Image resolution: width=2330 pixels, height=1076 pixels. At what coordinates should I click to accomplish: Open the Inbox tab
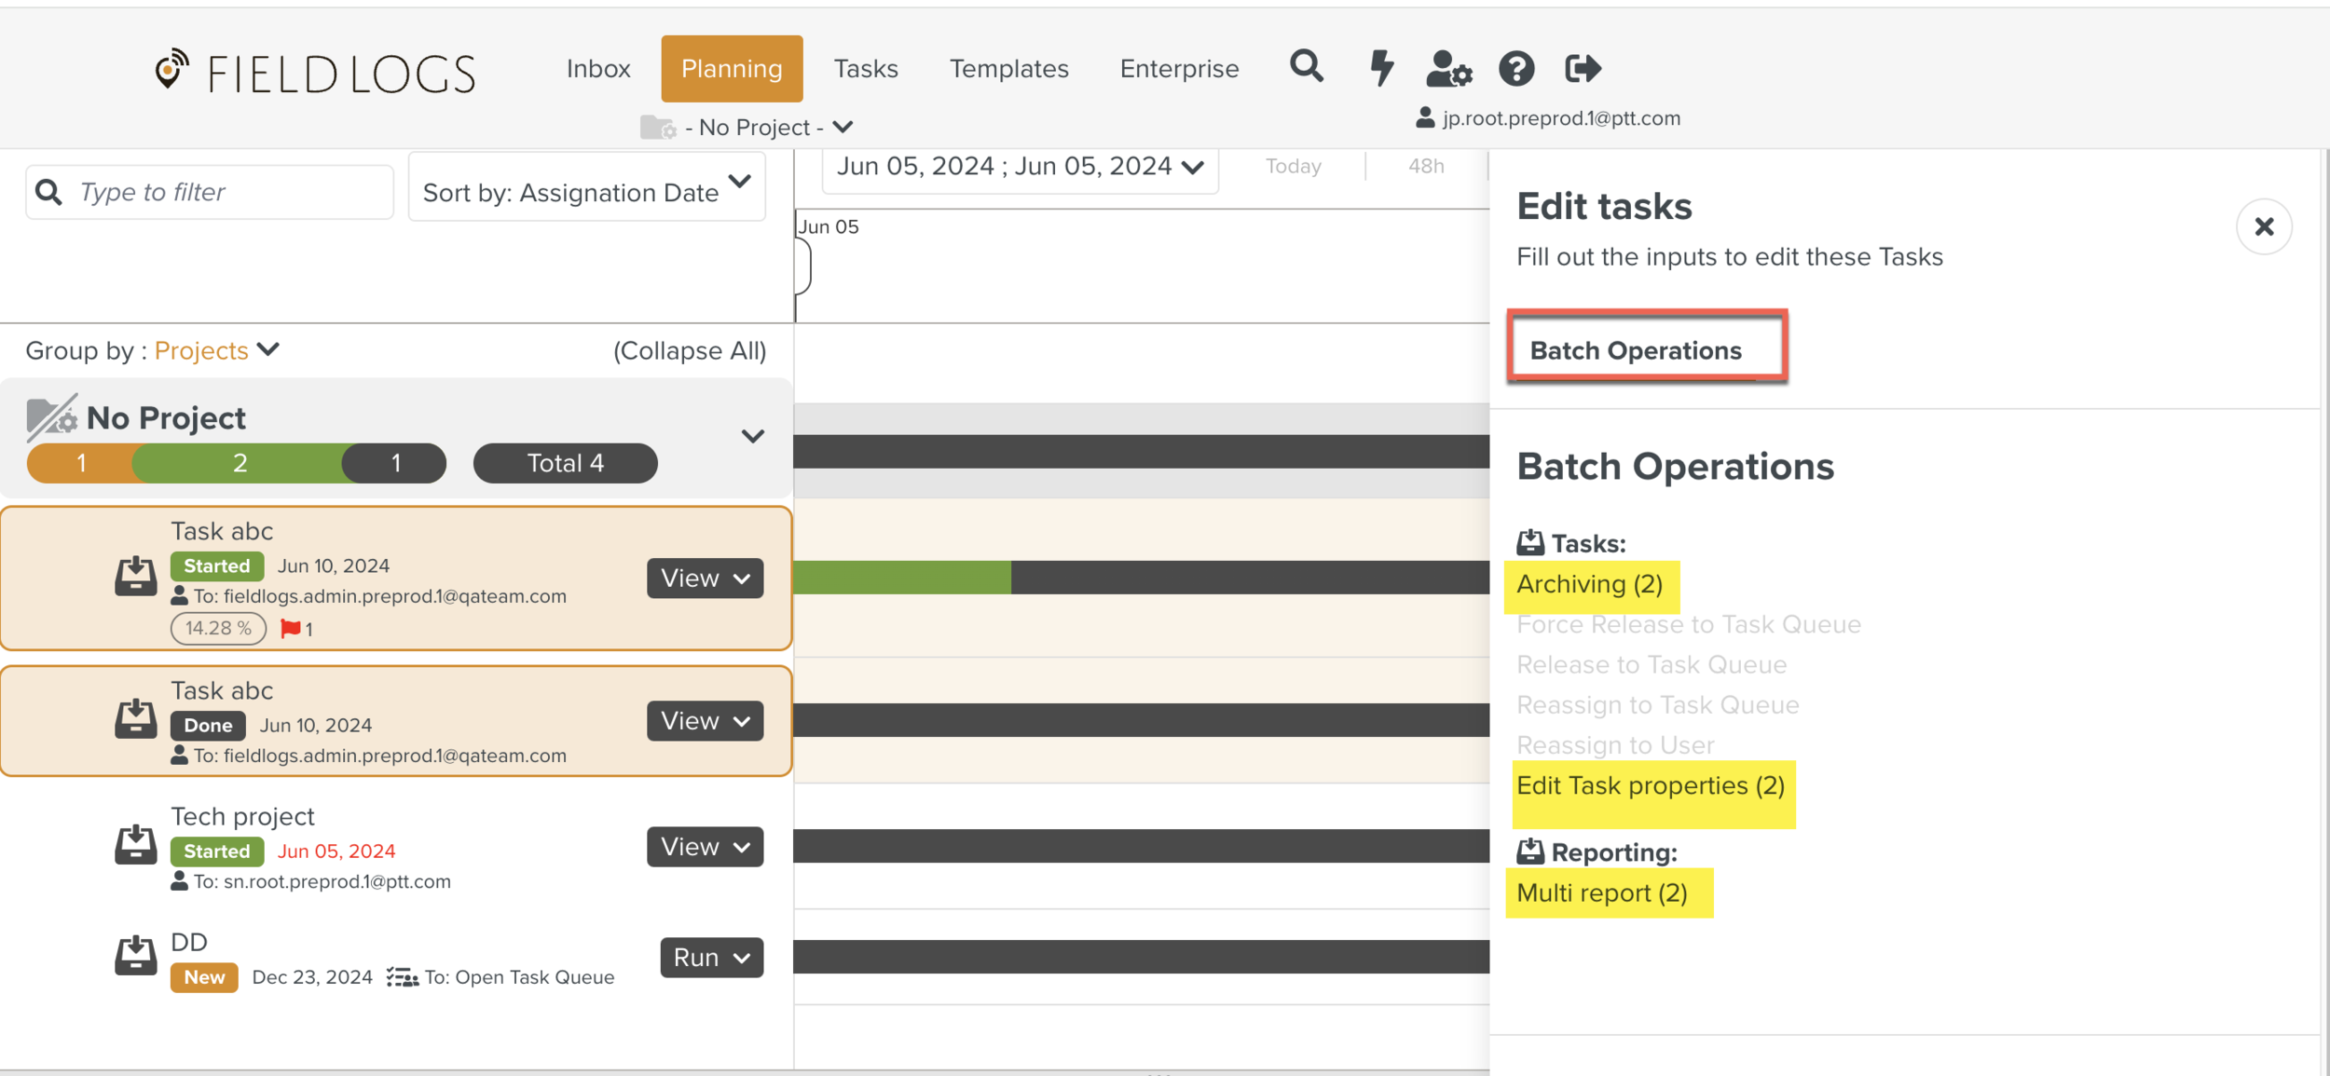click(597, 67)
